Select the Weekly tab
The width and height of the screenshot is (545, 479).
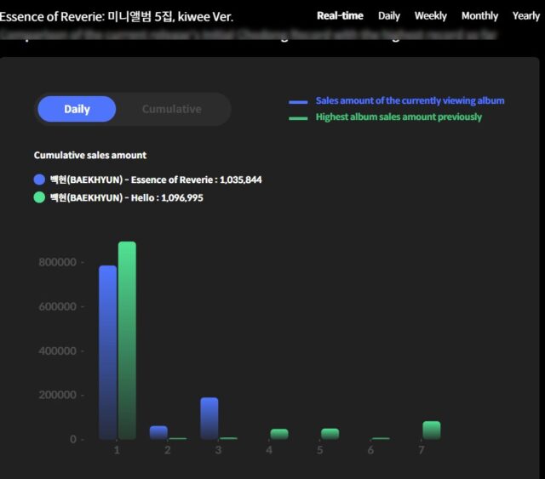(x=430, y=15)
